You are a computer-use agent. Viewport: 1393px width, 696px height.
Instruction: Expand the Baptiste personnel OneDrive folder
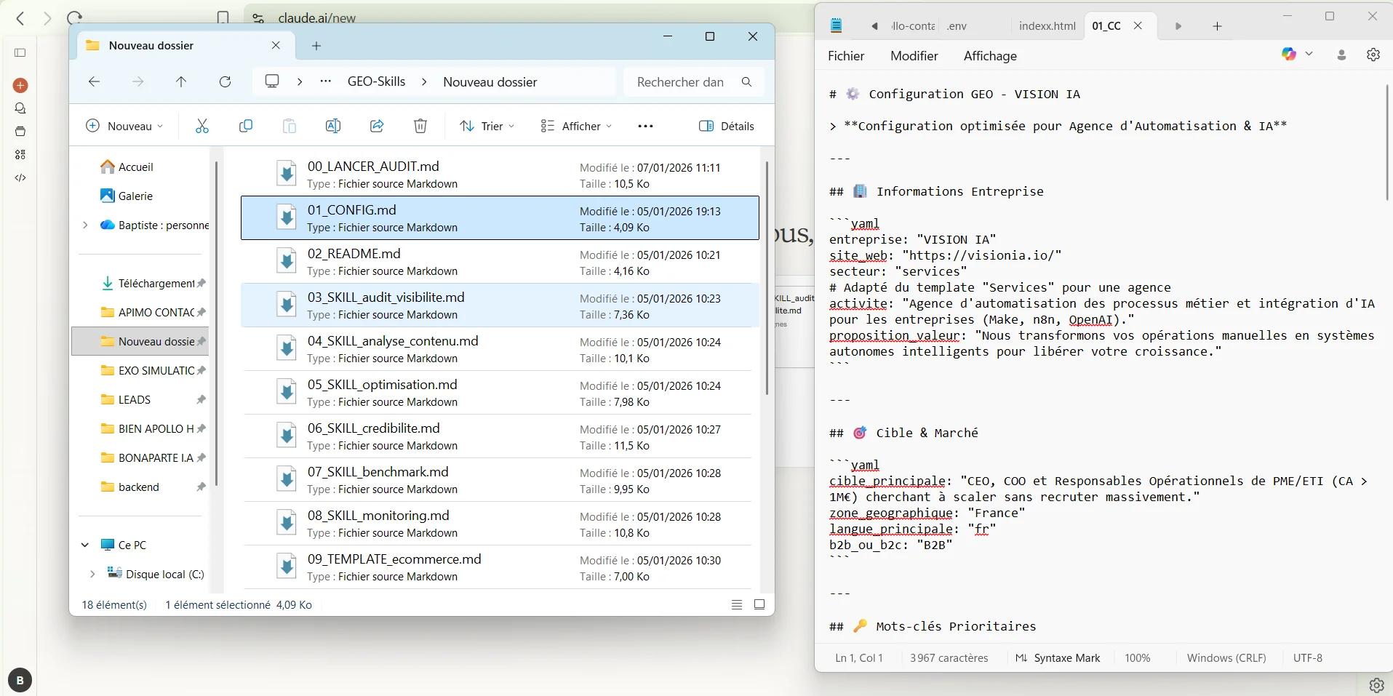click(x=84, y=225)
